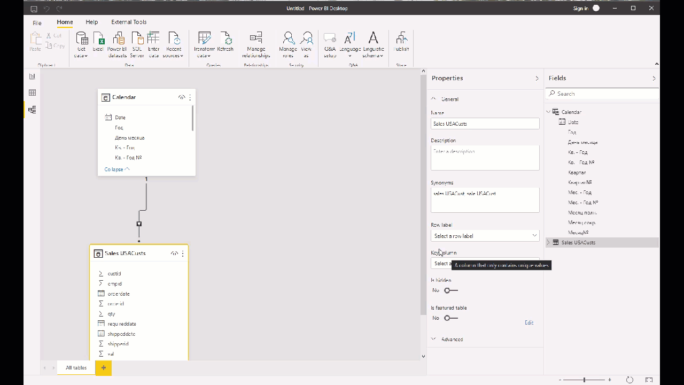Click Enter data icon
Image resolution: width=684 pixels, height=385 pixels.
153,45
